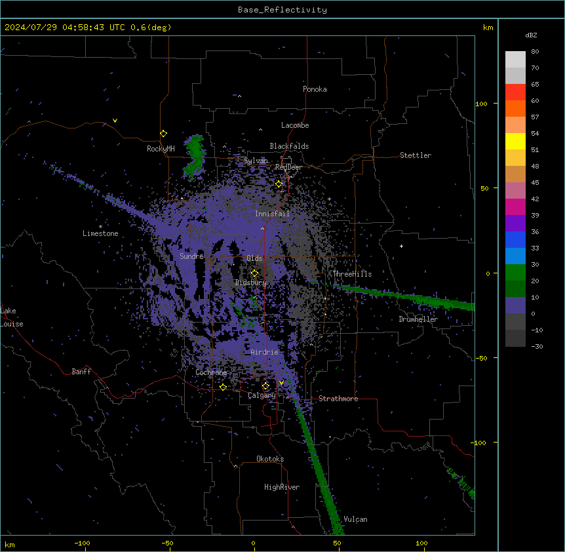Viewport: 565px width, 552px height.
Task: Click the Lake Louise label
Action: pos(12,317)
